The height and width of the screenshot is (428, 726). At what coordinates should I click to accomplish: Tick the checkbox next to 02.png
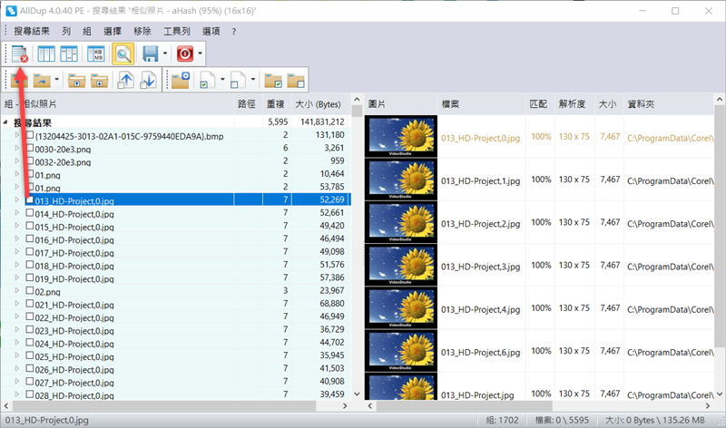click(30, 292)
